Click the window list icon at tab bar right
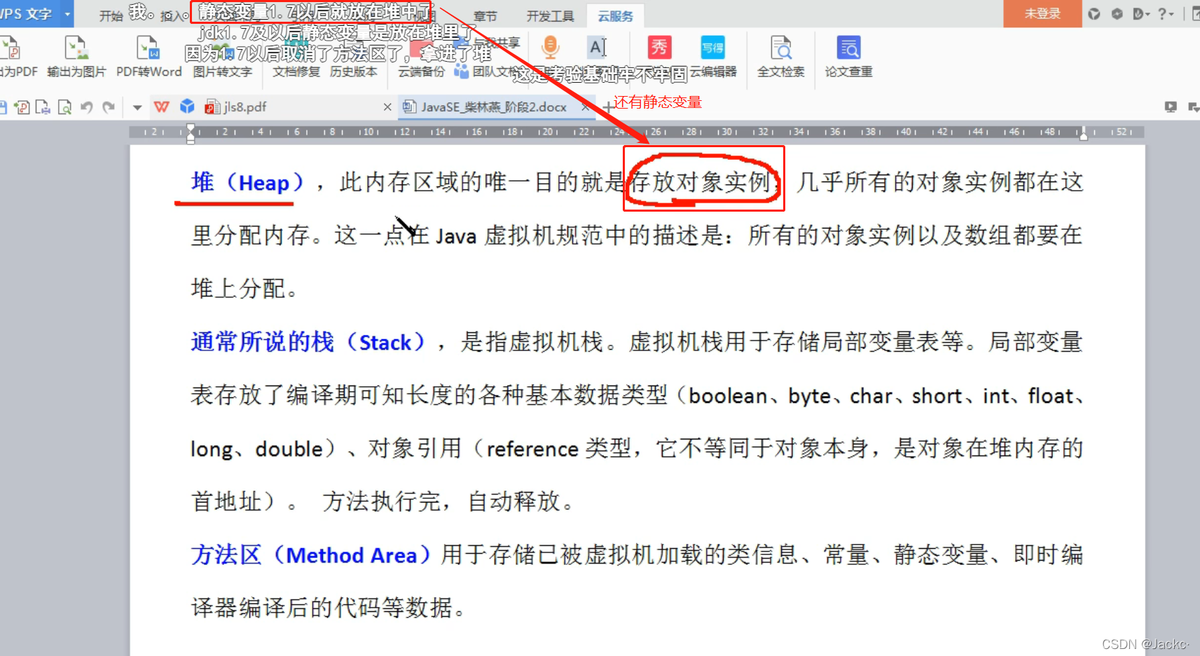The width and height of the screenshot is (1200, 656). [x=1194, y=107]
